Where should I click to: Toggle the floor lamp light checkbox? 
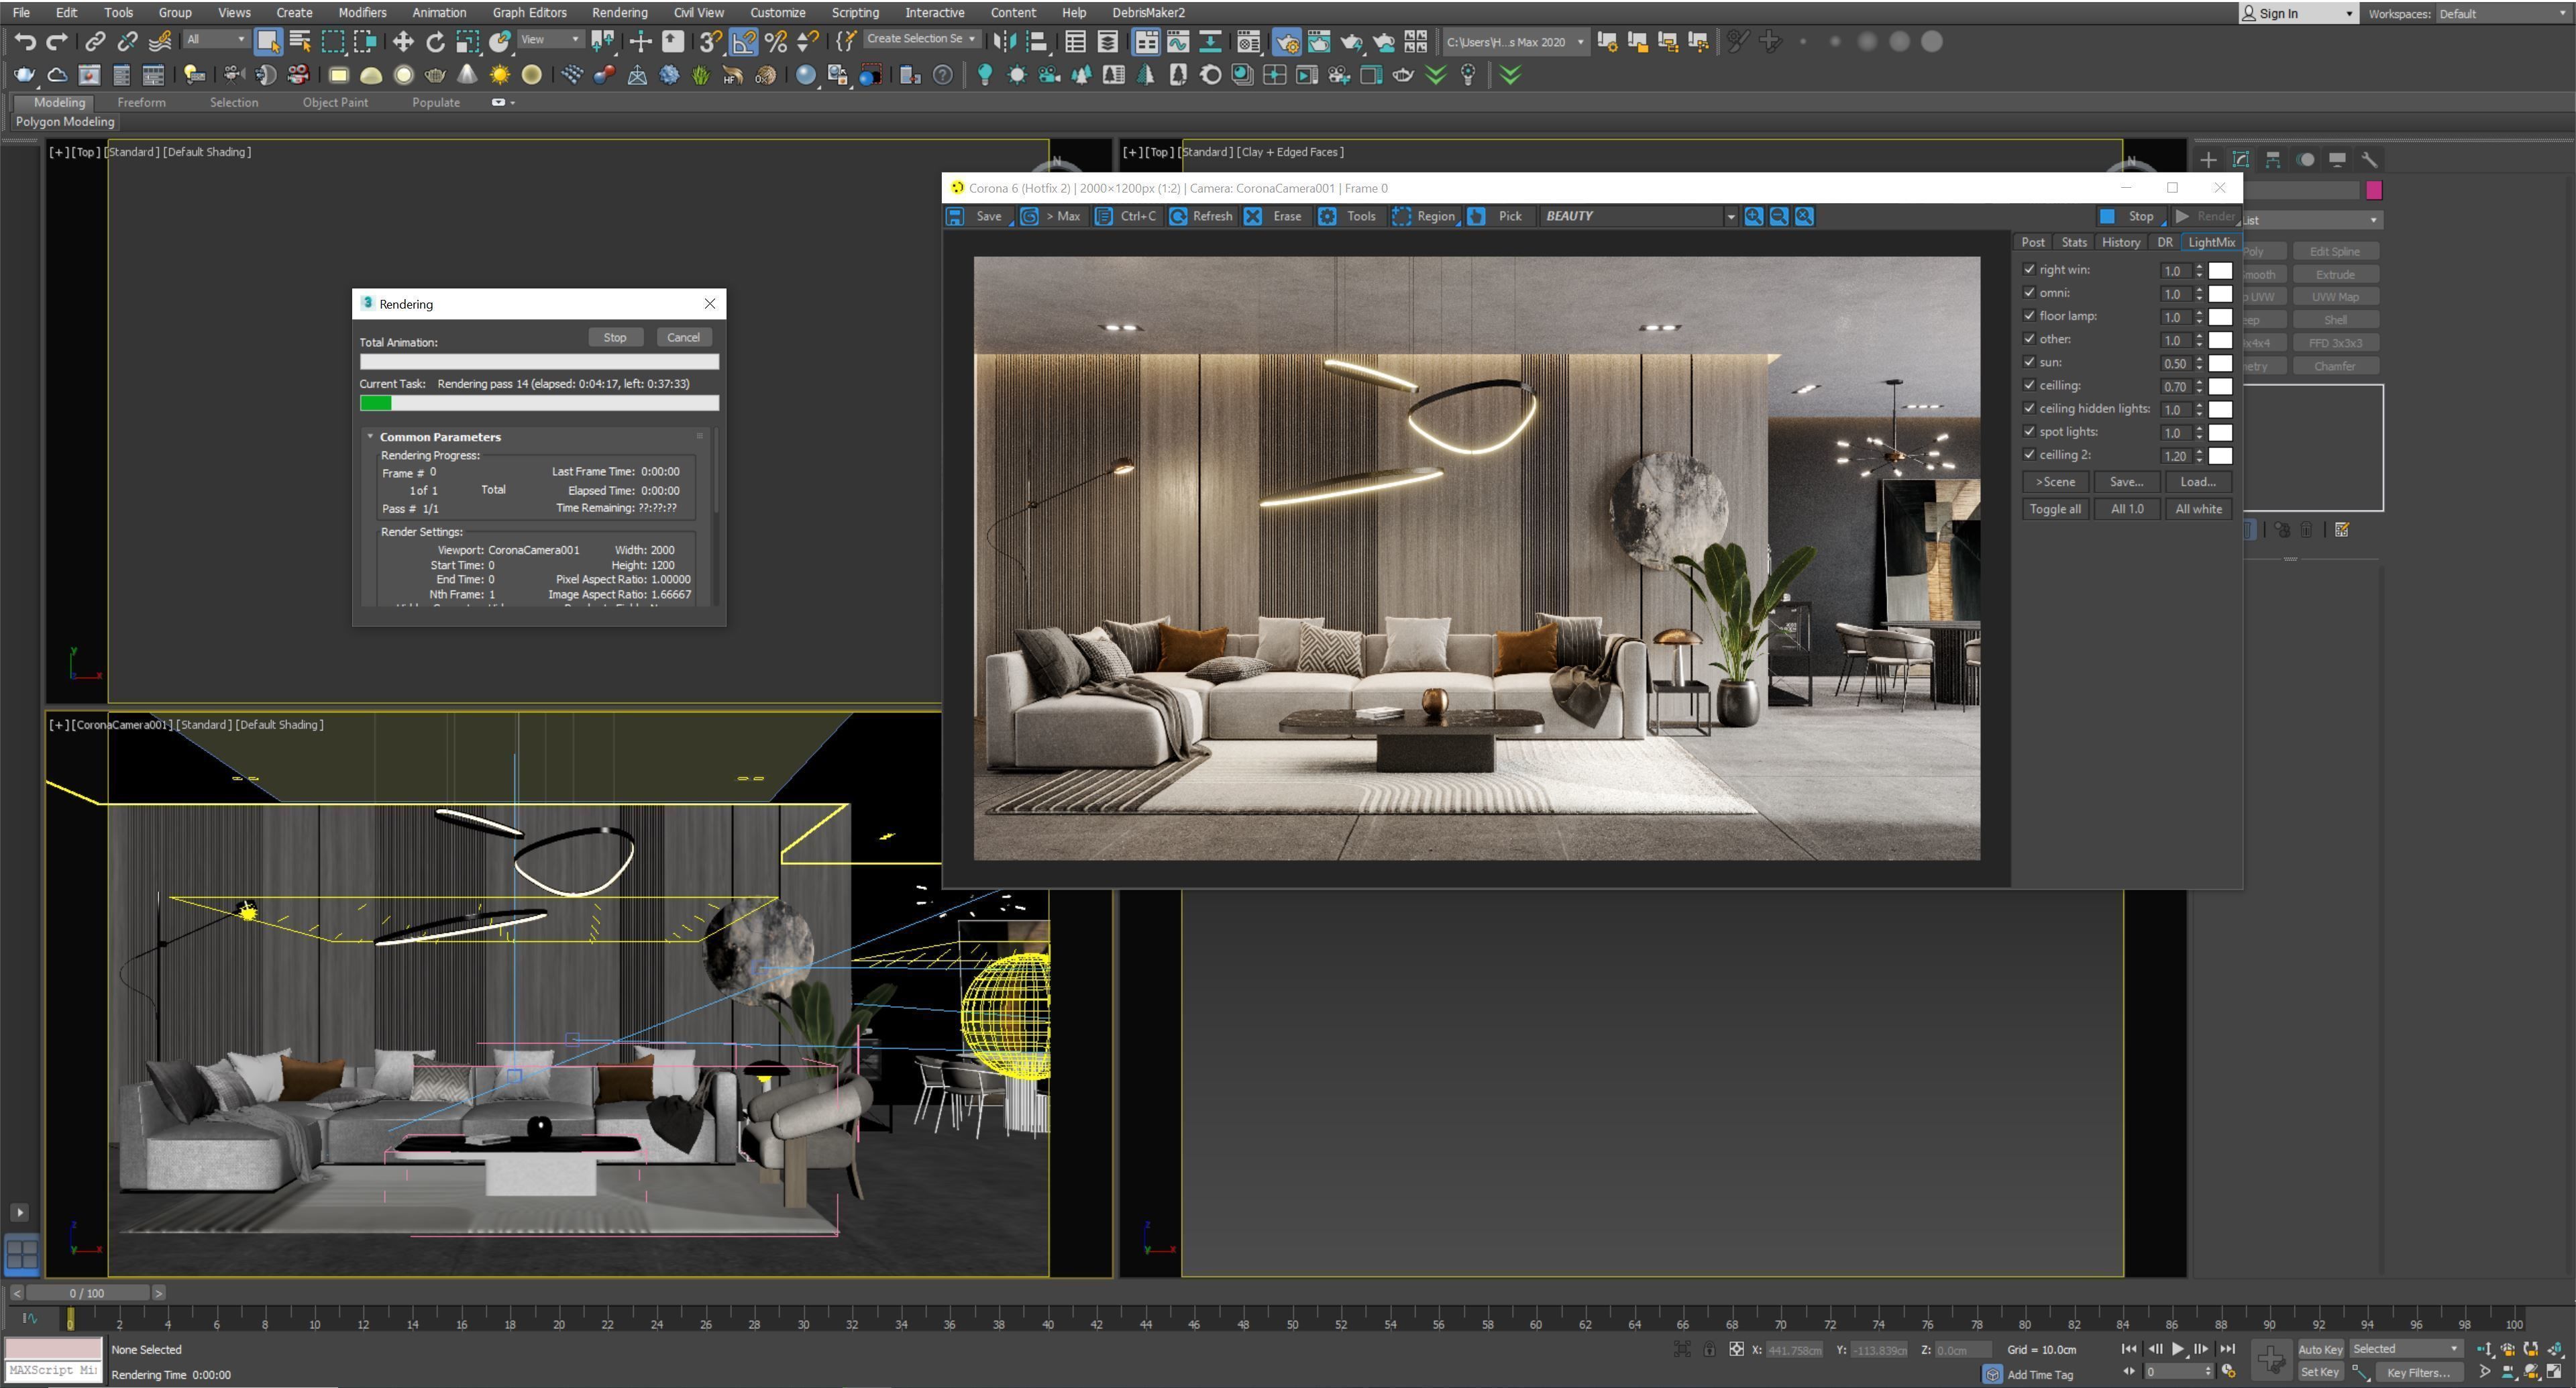(x=2029, y=315)
